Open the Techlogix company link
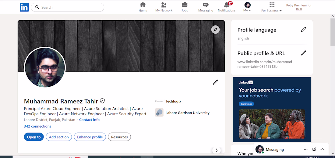 [173, 101]
